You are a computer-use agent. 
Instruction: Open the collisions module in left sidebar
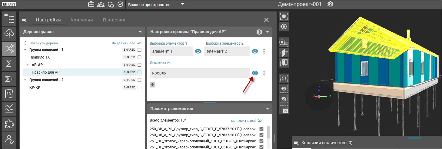(x=9, y=49)
